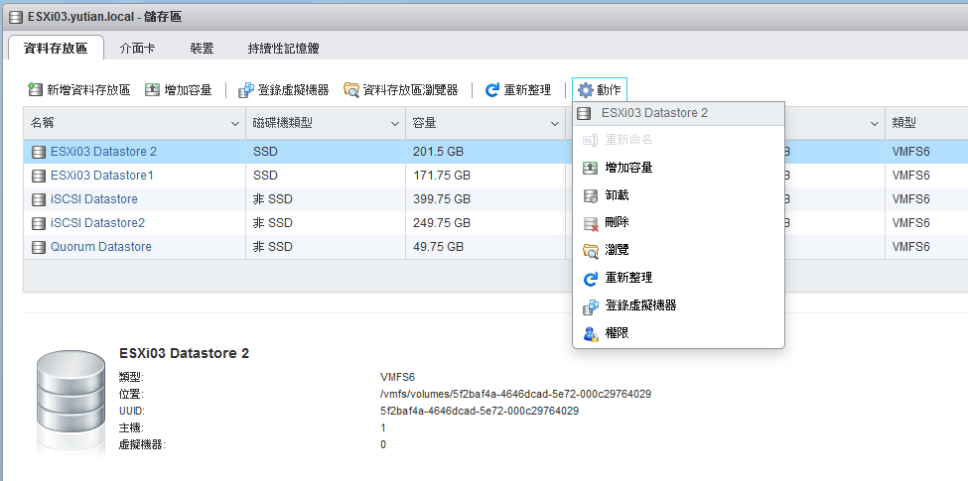Click the New Datastore (新增資料存放區) icon

pyautogui.click(x=35, y=90)
